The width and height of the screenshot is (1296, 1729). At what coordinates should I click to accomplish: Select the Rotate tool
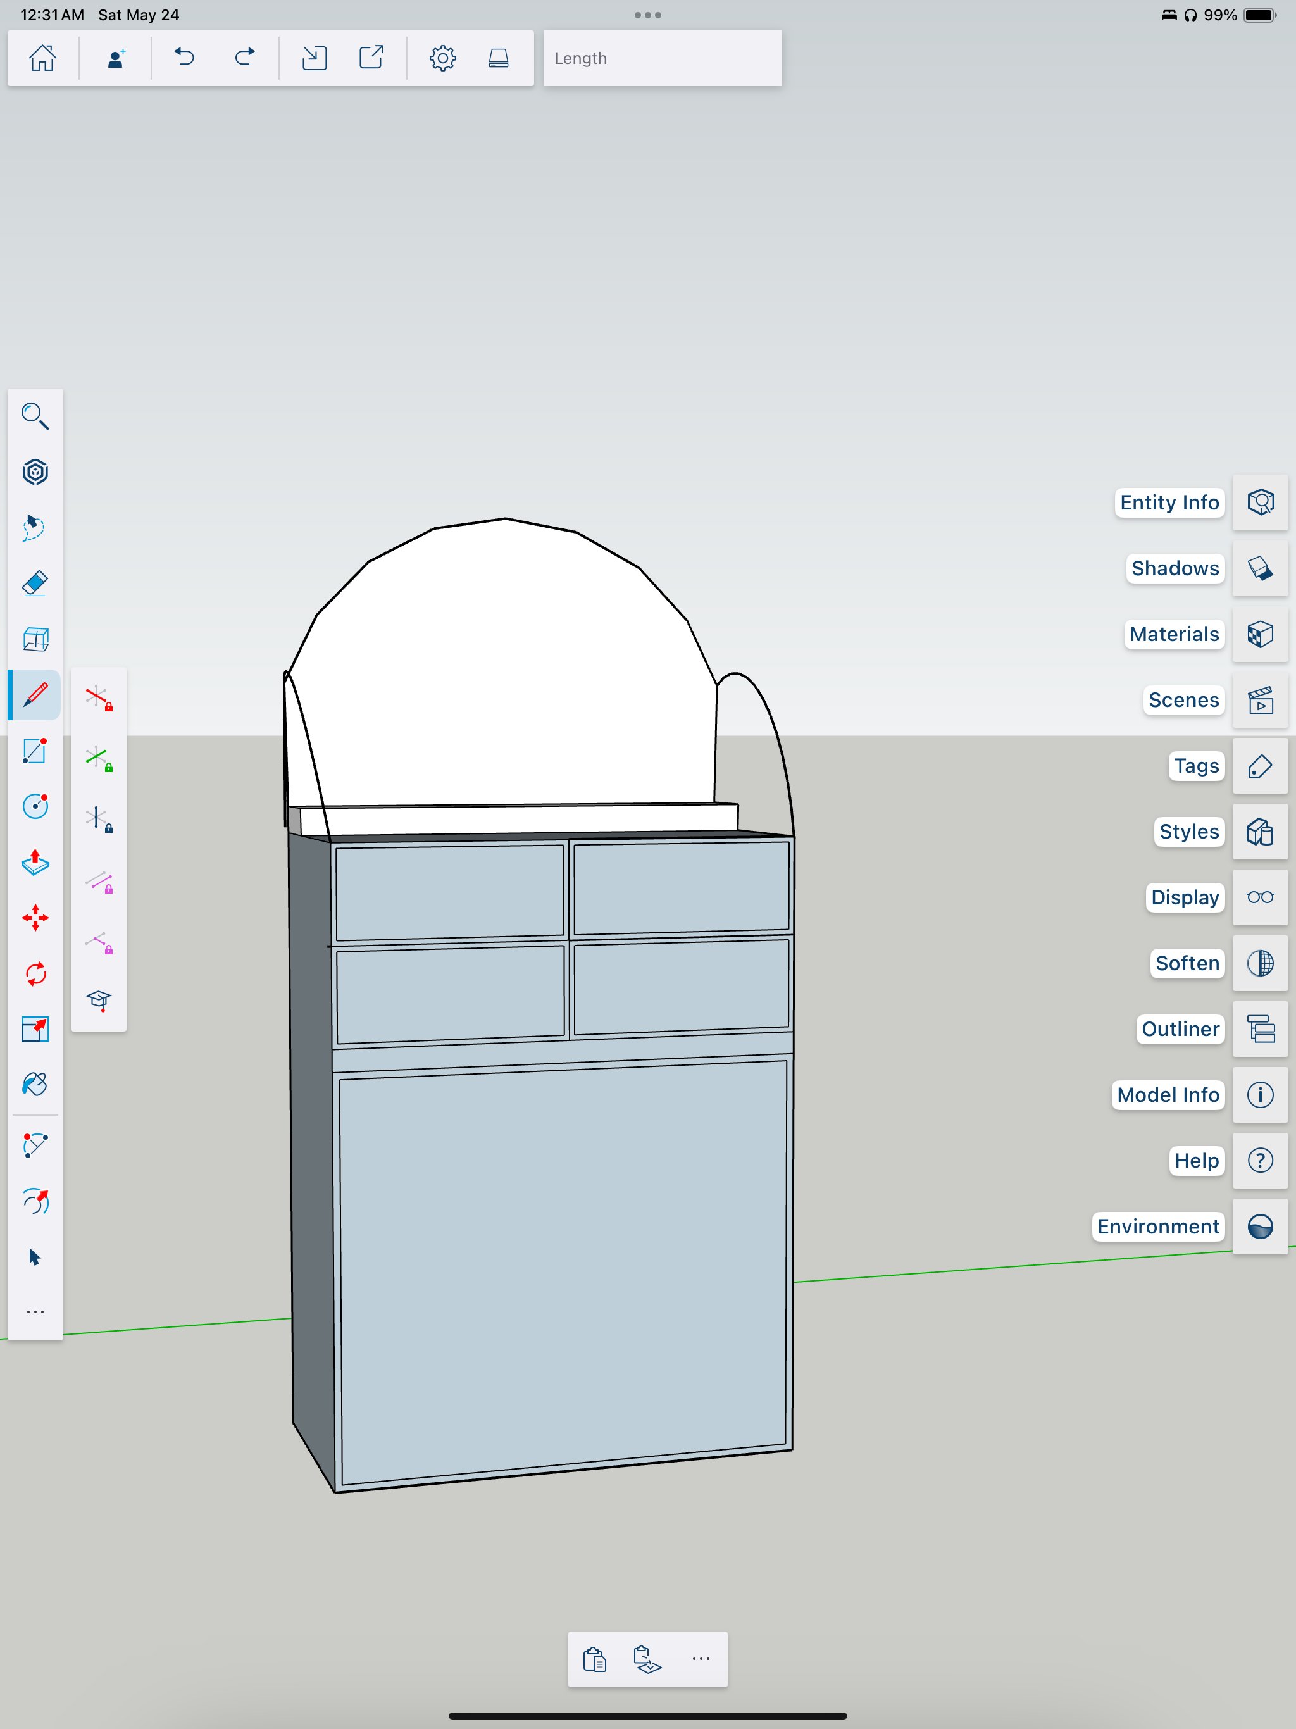tap(35, 973)
